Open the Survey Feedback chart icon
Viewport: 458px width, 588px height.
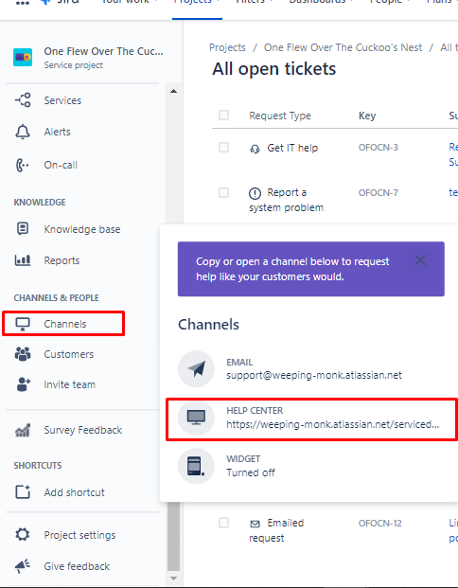23,430
